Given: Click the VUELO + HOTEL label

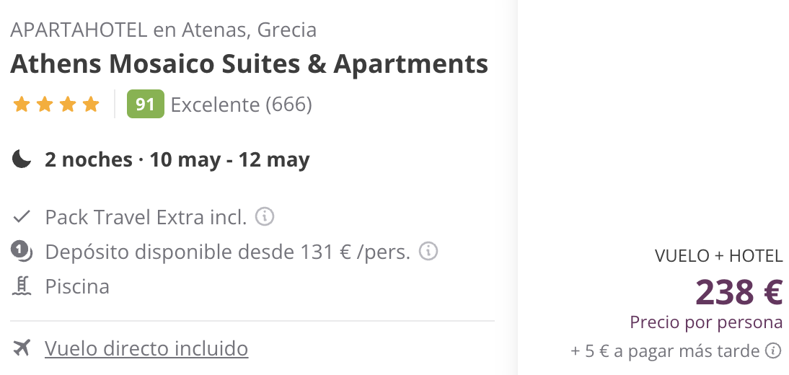Looking at the screenshot, I should 719,256.
